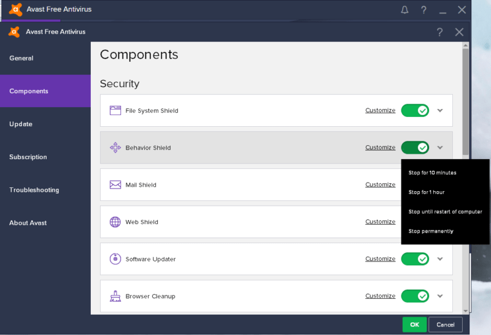Click Avast logo in main title bar
491x335 pixels.
(x=15, y=9)
